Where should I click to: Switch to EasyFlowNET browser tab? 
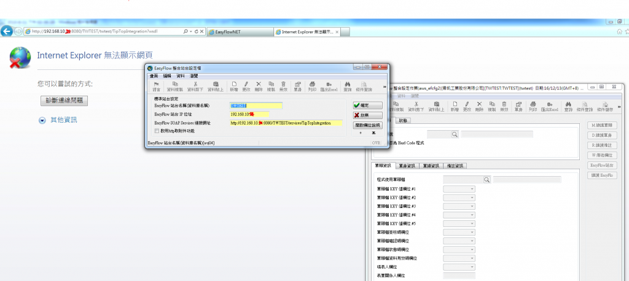tap(241, 32)
